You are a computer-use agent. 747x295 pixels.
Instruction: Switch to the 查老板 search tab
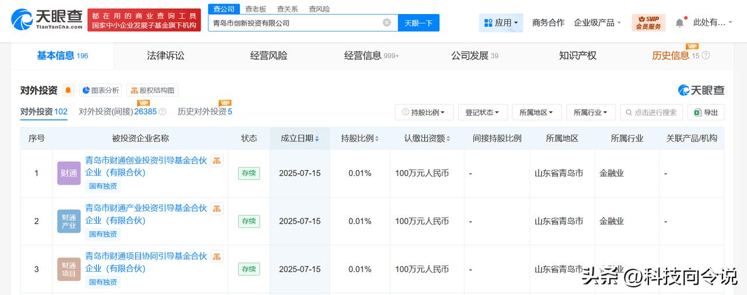[256, 9]
